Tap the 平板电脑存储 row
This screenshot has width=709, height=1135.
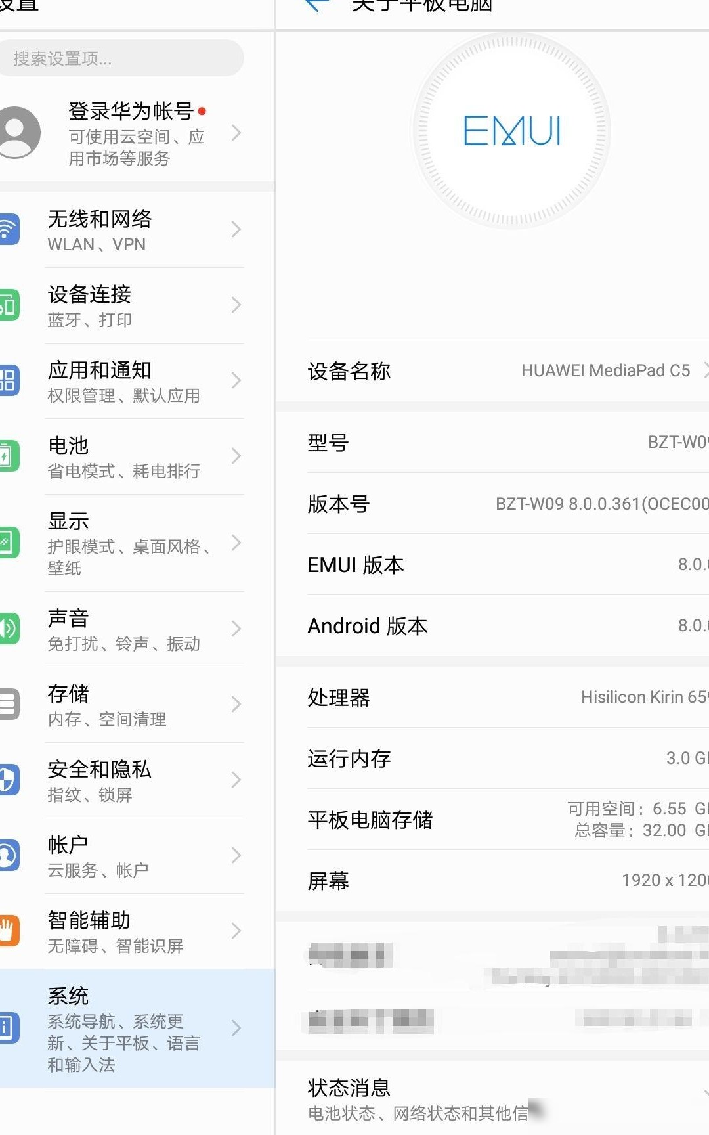click(492, 819)
